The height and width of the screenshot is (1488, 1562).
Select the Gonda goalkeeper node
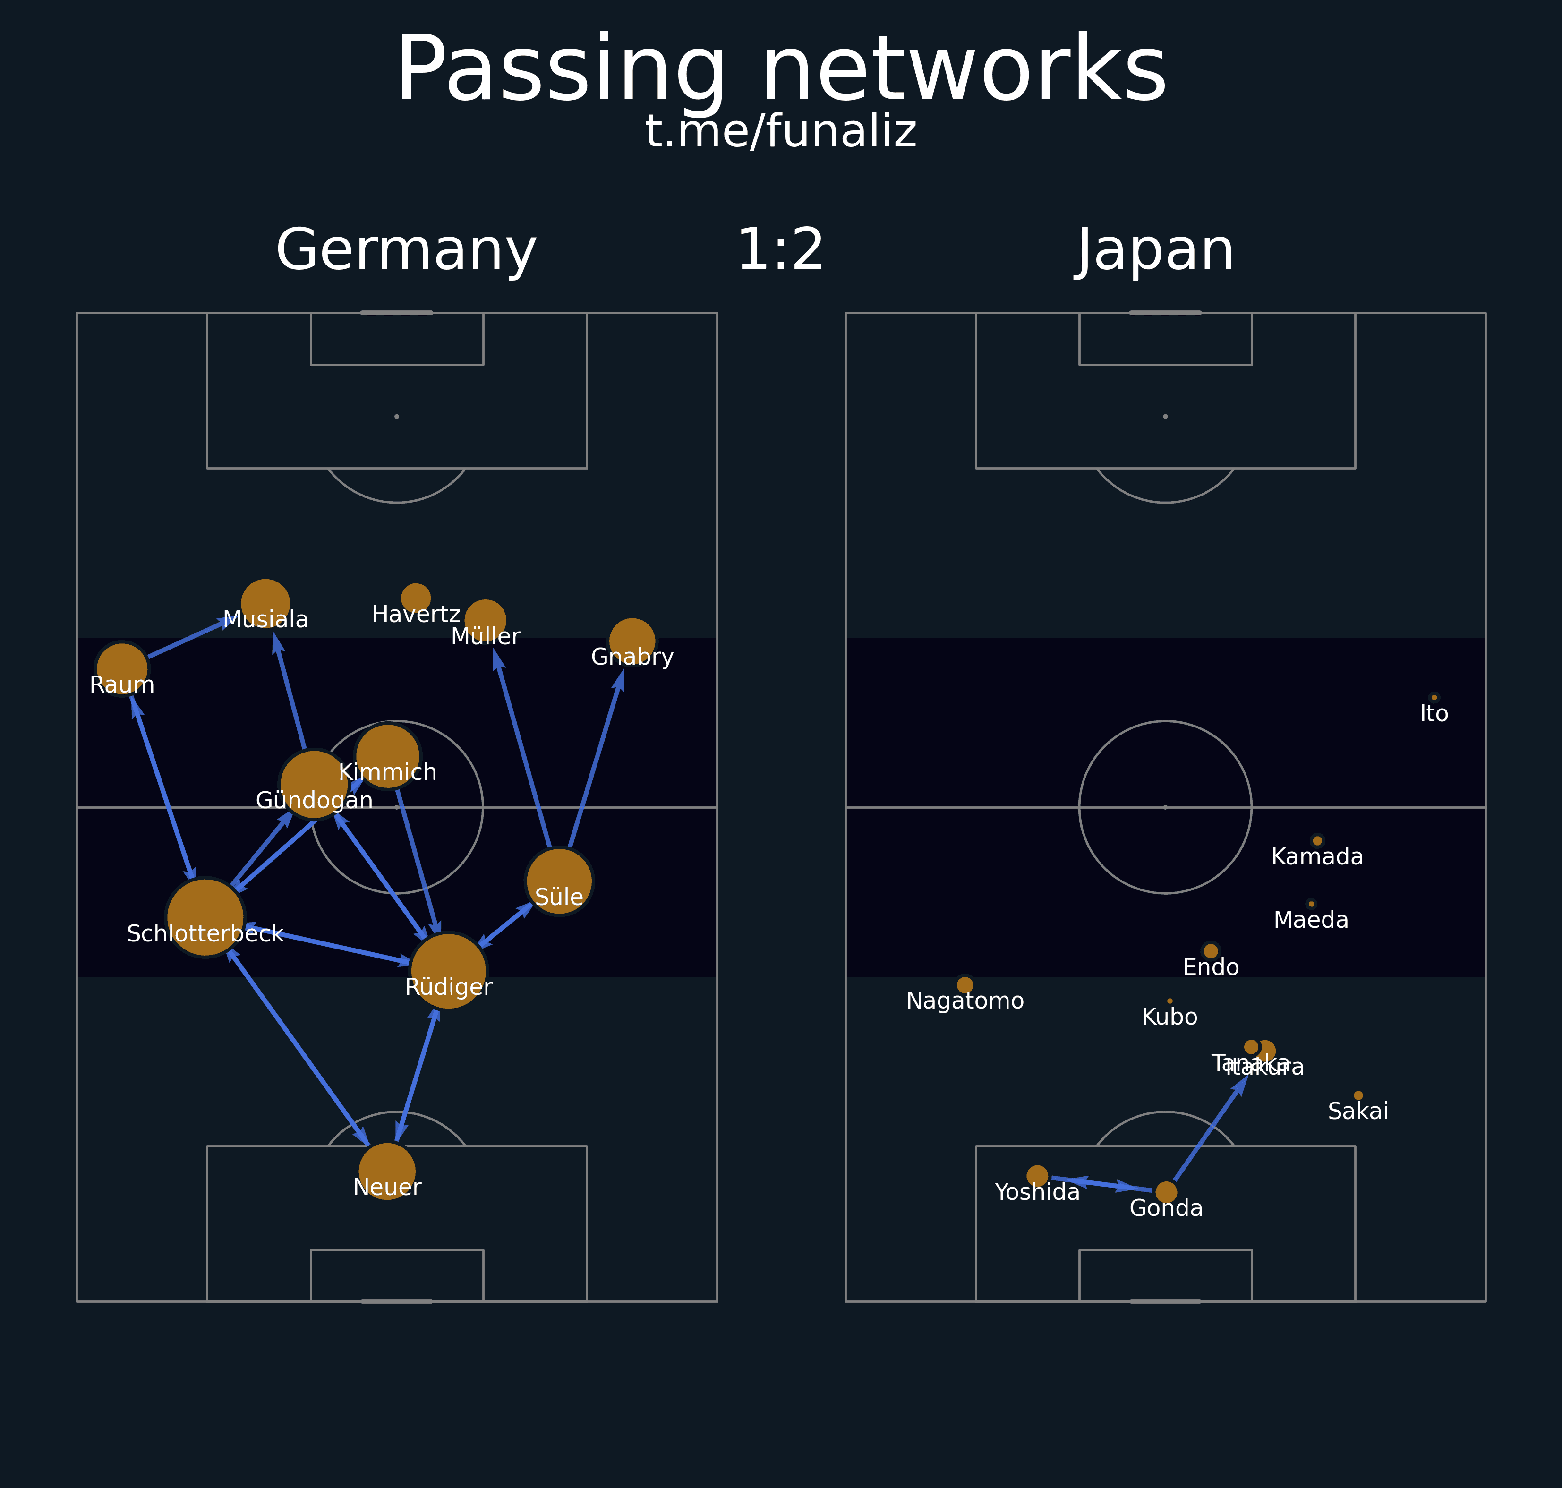click(1166, 1191)
